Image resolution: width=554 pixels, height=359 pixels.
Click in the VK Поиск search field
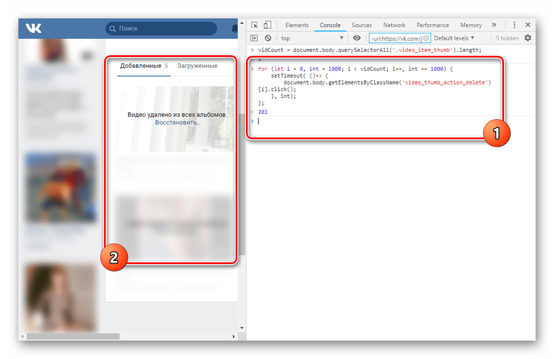(x=164, y=28)
